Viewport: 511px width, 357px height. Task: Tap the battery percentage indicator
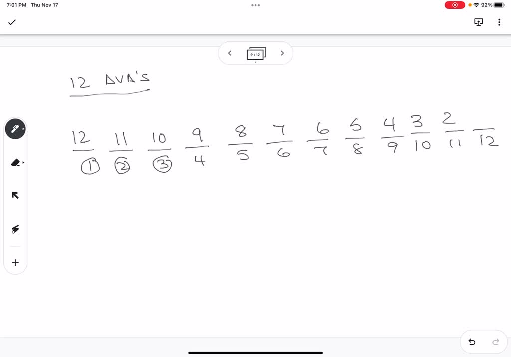pos(486,5)
